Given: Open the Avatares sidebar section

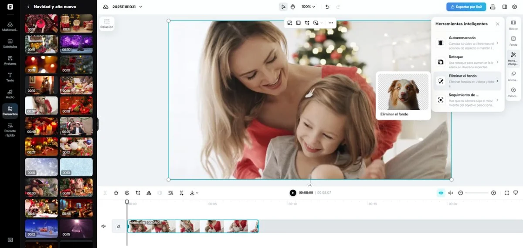Looking at the screenshot, I should (10, 60).
